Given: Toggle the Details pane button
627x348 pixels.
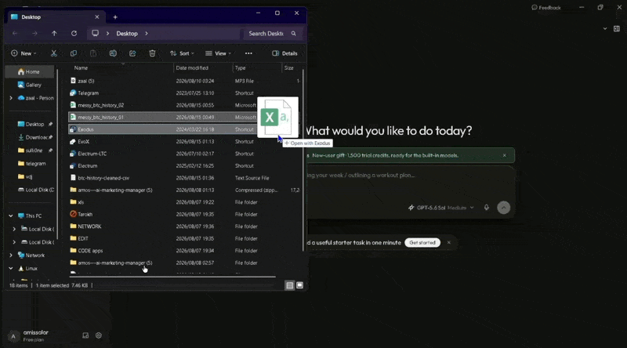Looking at the screenshot, I should coord(285,53).
